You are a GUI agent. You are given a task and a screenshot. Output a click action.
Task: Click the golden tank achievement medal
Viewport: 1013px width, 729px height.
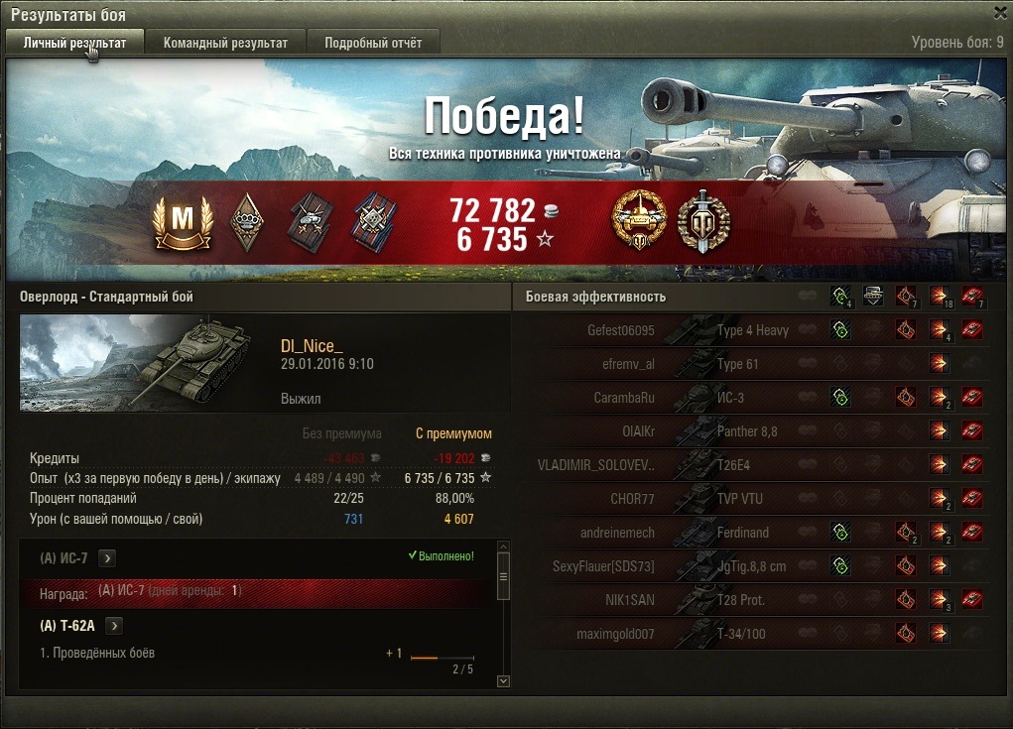click(639, 221)
